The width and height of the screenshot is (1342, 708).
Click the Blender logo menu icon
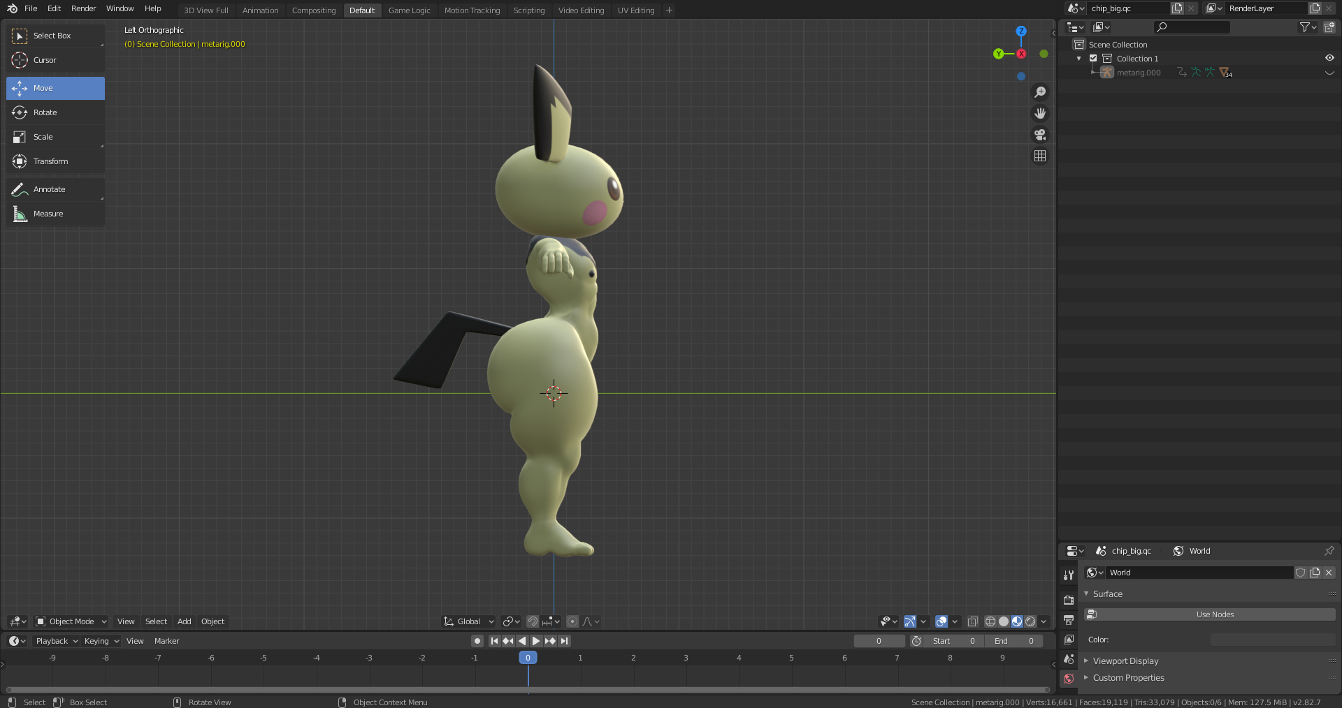[12, 8]
